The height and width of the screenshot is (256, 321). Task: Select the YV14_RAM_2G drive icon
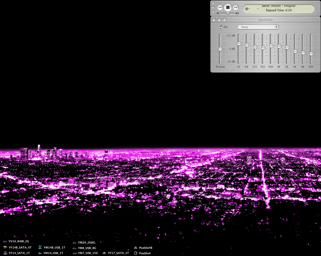coord(5,241)
